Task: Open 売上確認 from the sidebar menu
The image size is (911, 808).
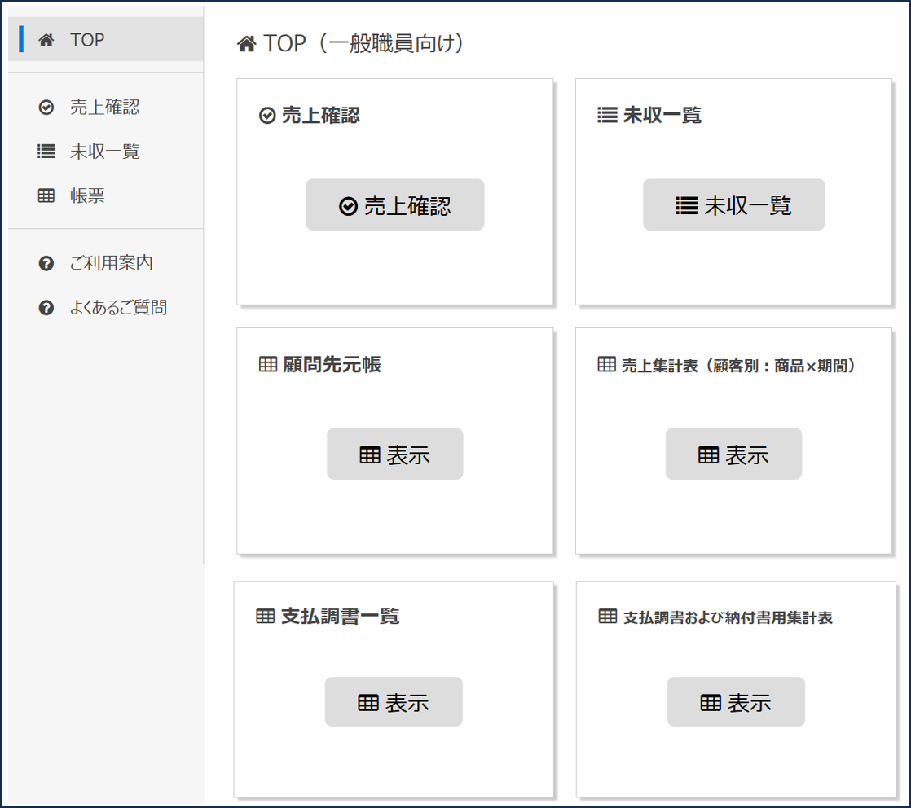Action: 104,108
